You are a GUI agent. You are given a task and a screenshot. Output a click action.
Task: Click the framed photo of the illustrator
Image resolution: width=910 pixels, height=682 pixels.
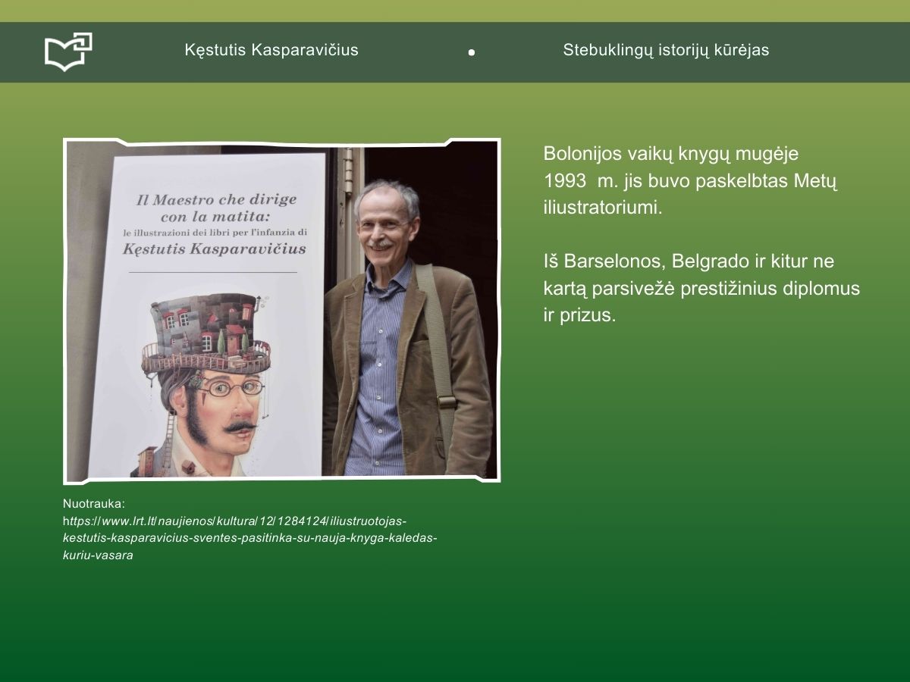(x=282, y=311)
